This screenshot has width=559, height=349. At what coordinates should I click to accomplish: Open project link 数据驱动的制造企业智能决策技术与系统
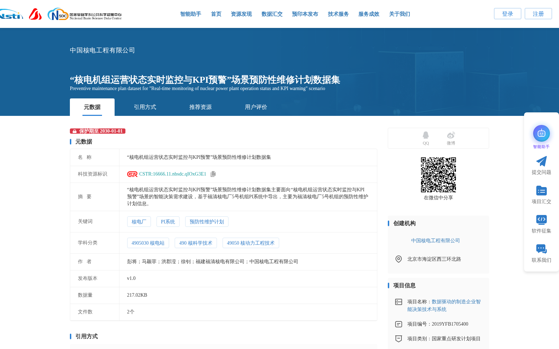(444, 305)
